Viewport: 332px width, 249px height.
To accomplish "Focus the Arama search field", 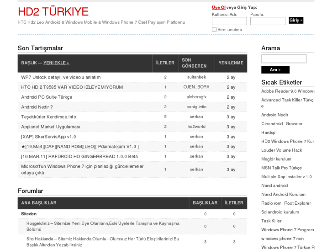I will (284, 58).
